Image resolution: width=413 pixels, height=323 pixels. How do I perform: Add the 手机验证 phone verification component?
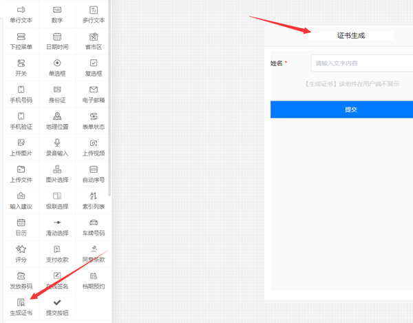click(x=21, y=121)
